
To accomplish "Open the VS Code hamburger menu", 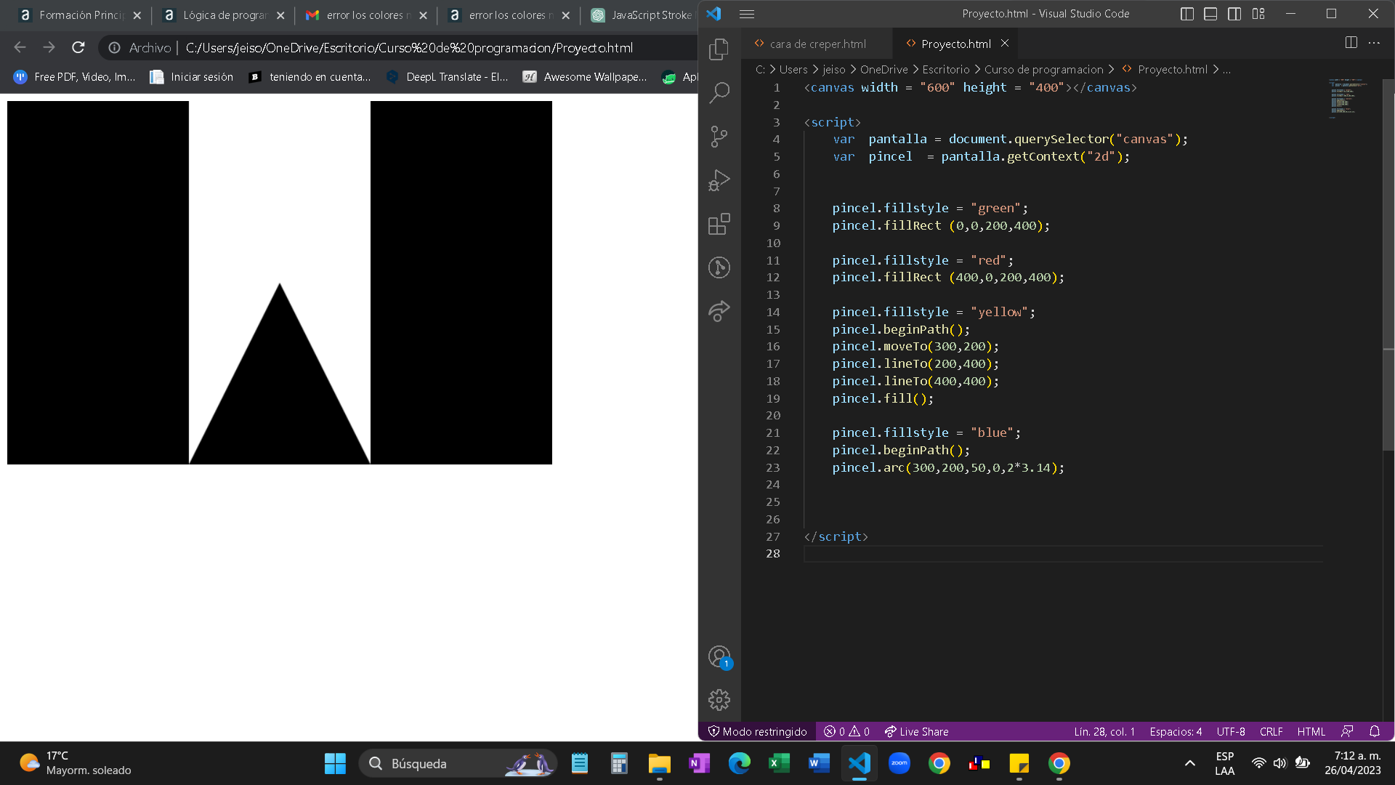I will [746, 14].
